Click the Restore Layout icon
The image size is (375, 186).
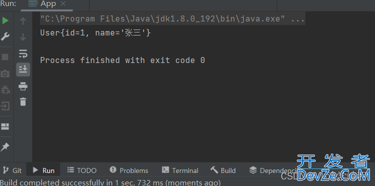[x=5, y=126]
